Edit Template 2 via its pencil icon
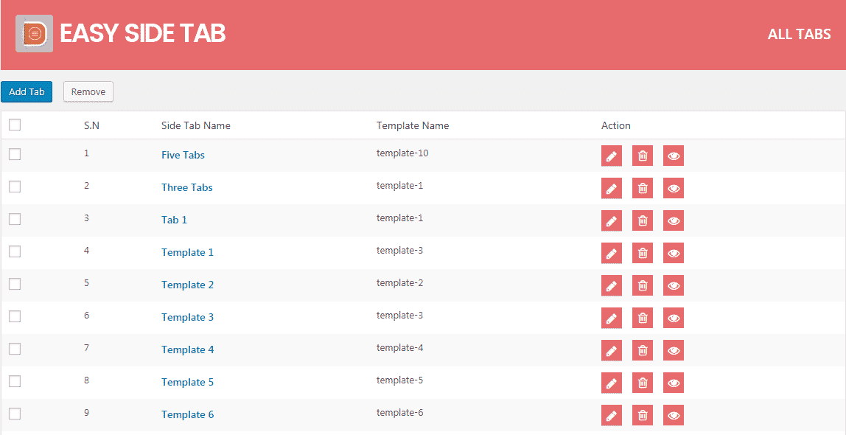Screen dimensions: 846x435 point(611,285)
